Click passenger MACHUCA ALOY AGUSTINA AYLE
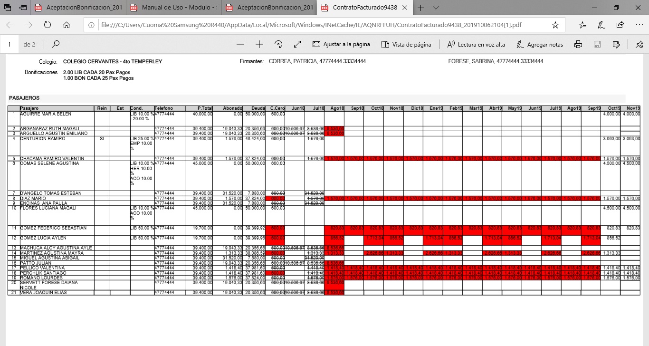Screen dimensions: 649x346 56,248
